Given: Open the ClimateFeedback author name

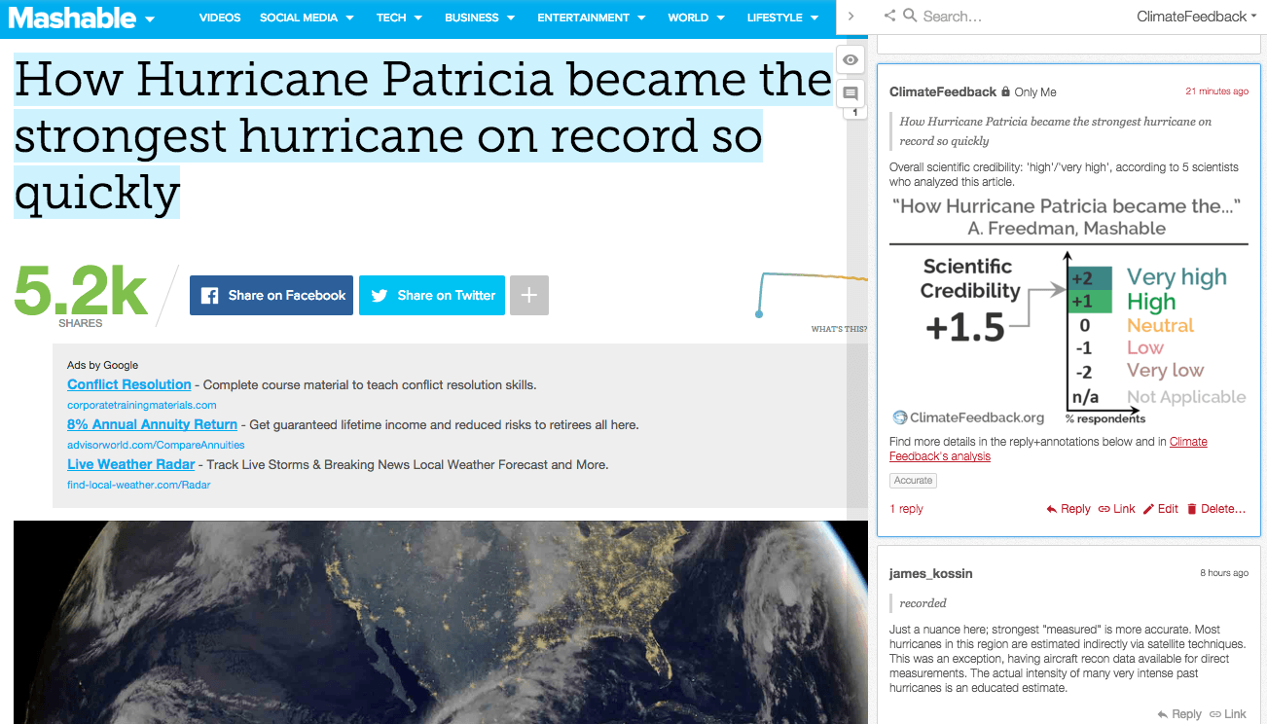Looking at the screenshot, I should tap(943, 91).
